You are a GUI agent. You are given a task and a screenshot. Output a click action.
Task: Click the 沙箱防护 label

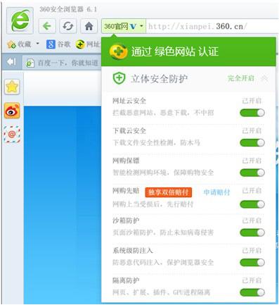(126, 220)
